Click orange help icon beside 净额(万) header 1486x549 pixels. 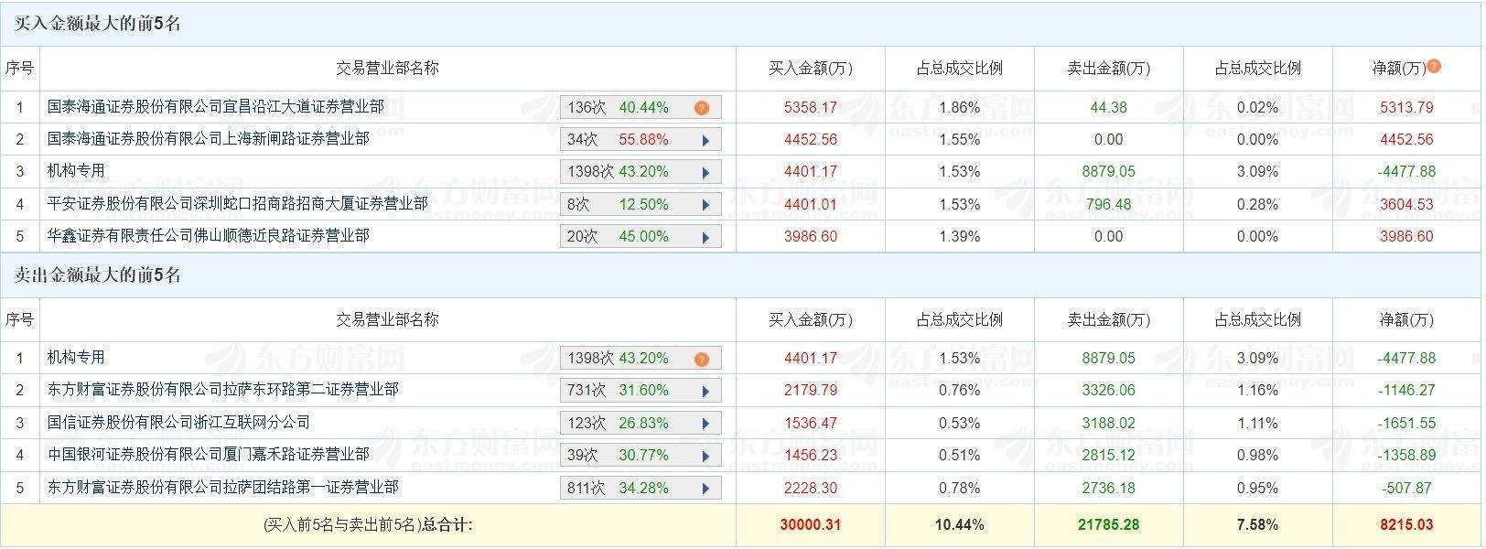coord(1434,66)
